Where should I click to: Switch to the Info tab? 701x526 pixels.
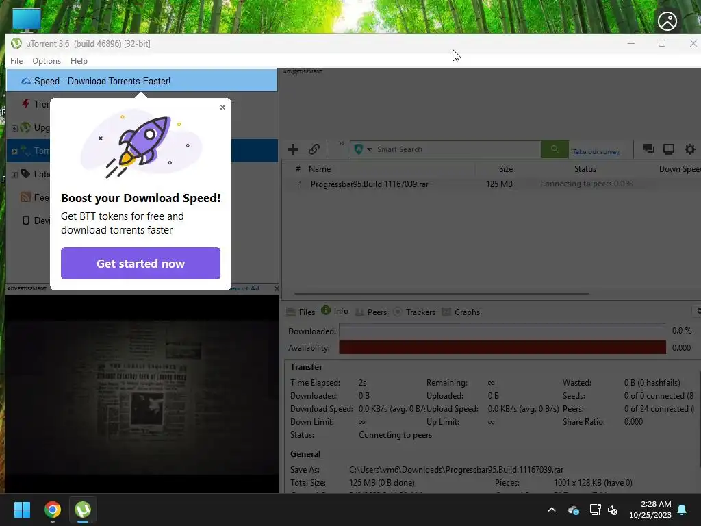point(335,311)
